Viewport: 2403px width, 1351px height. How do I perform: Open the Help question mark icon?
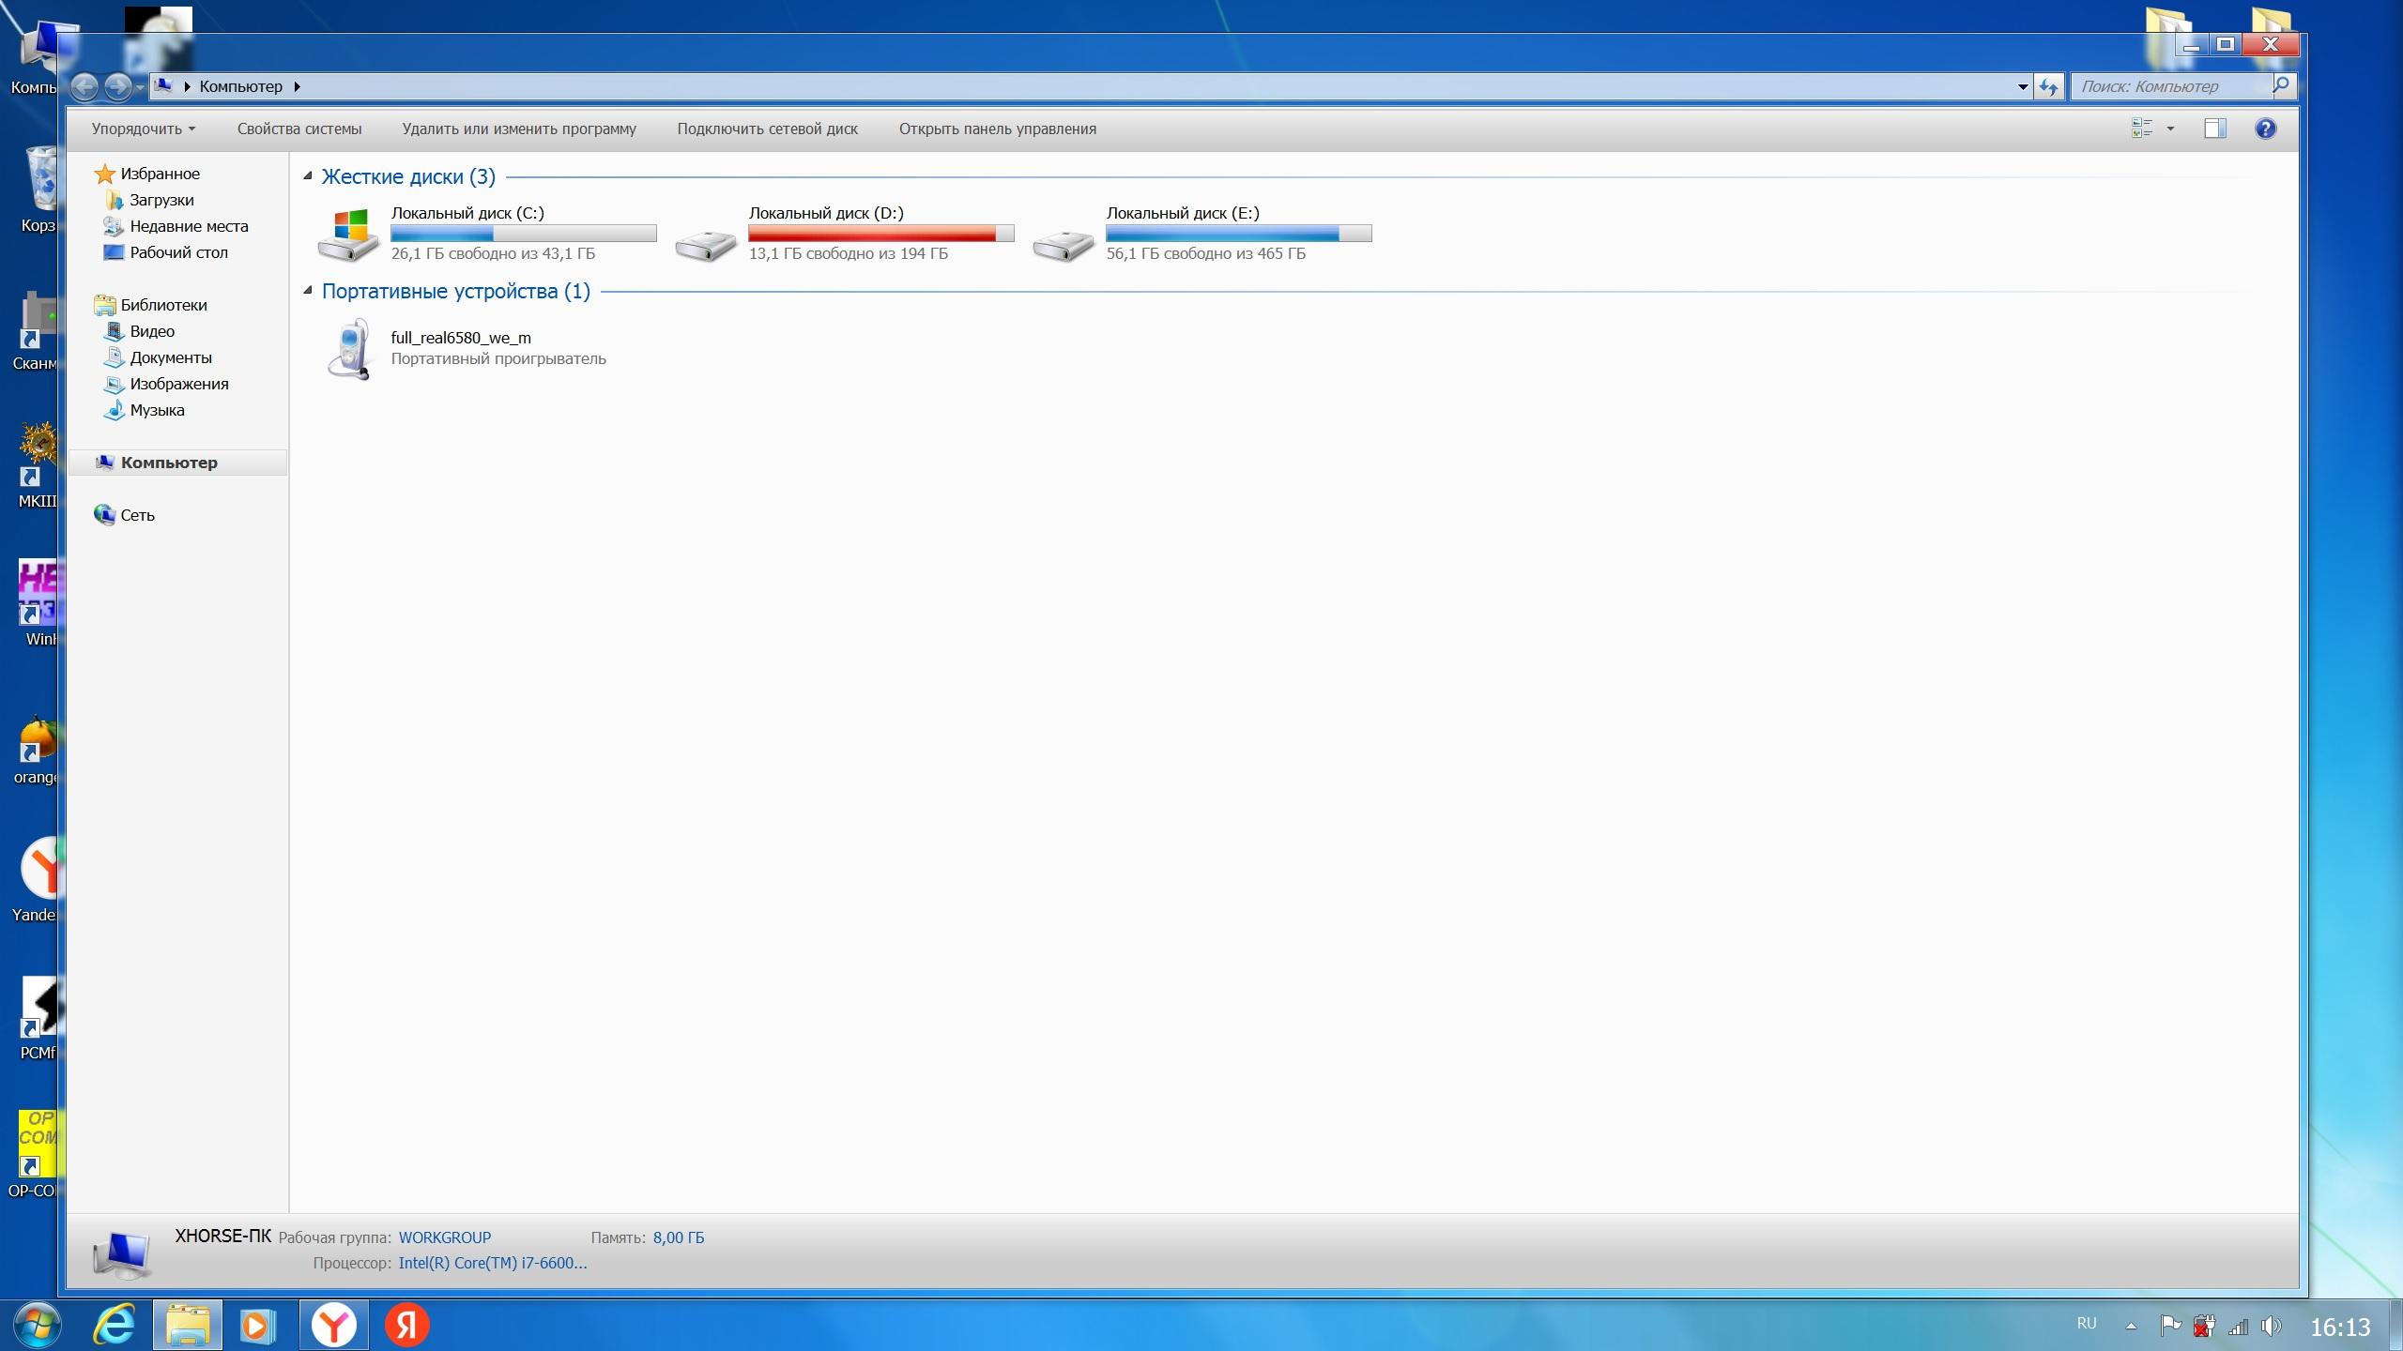pyautogui.click(x=2265, y=129)
